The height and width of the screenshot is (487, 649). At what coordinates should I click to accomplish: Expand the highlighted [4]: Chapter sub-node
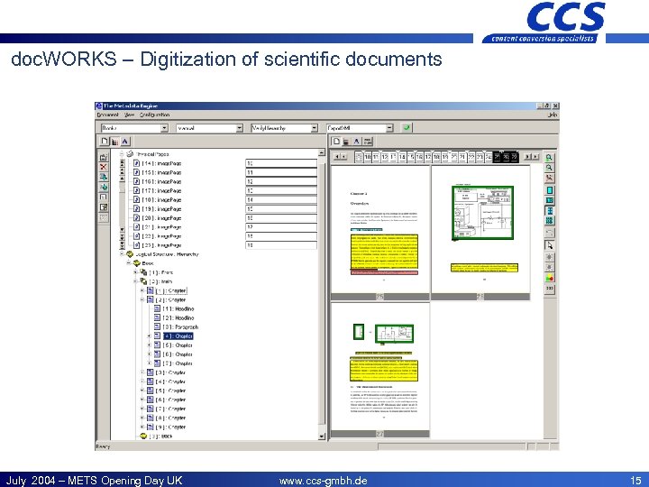(149, 335)
